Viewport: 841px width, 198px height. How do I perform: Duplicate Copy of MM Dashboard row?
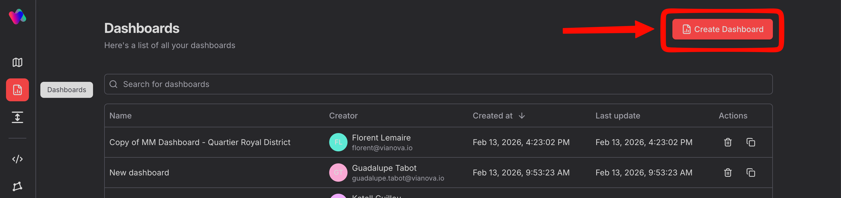[x=751, y=142]
